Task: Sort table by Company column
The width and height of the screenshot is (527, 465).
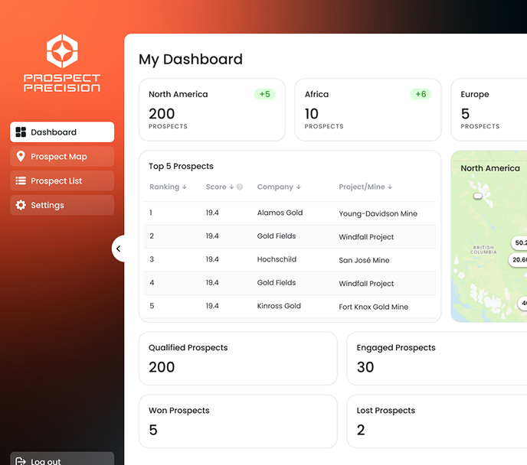Action: coord(279,187)
